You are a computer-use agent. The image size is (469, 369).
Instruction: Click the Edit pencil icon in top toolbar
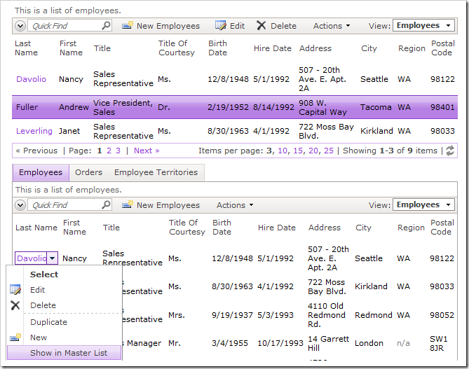point(221,26)
